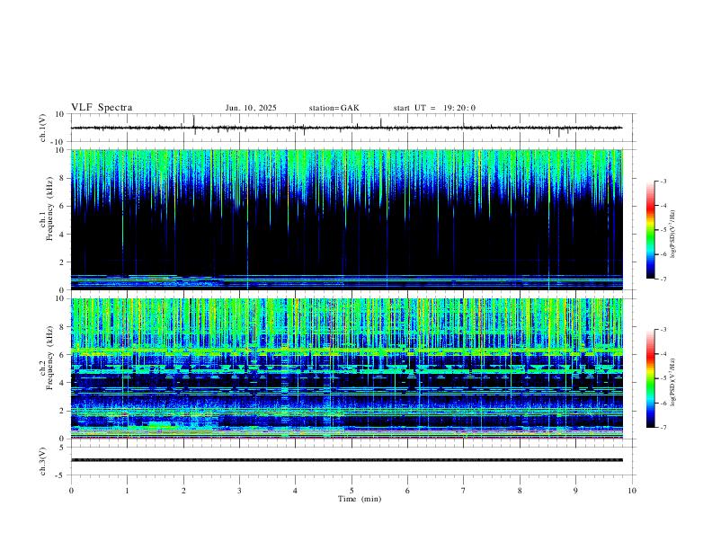Click time axis tick label "3"

point(239,491)
